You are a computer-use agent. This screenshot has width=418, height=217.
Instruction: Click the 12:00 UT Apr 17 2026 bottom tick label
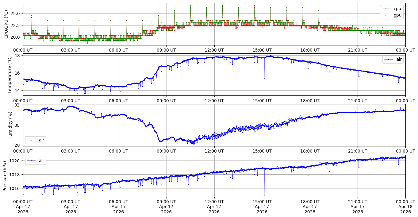[x=214, y=207]
